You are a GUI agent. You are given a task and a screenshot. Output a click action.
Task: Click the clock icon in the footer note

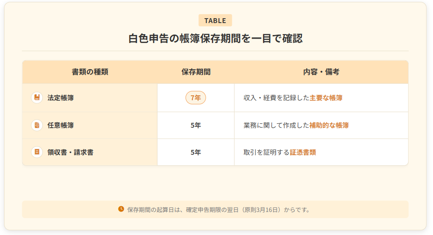click(x=121, y=209)
